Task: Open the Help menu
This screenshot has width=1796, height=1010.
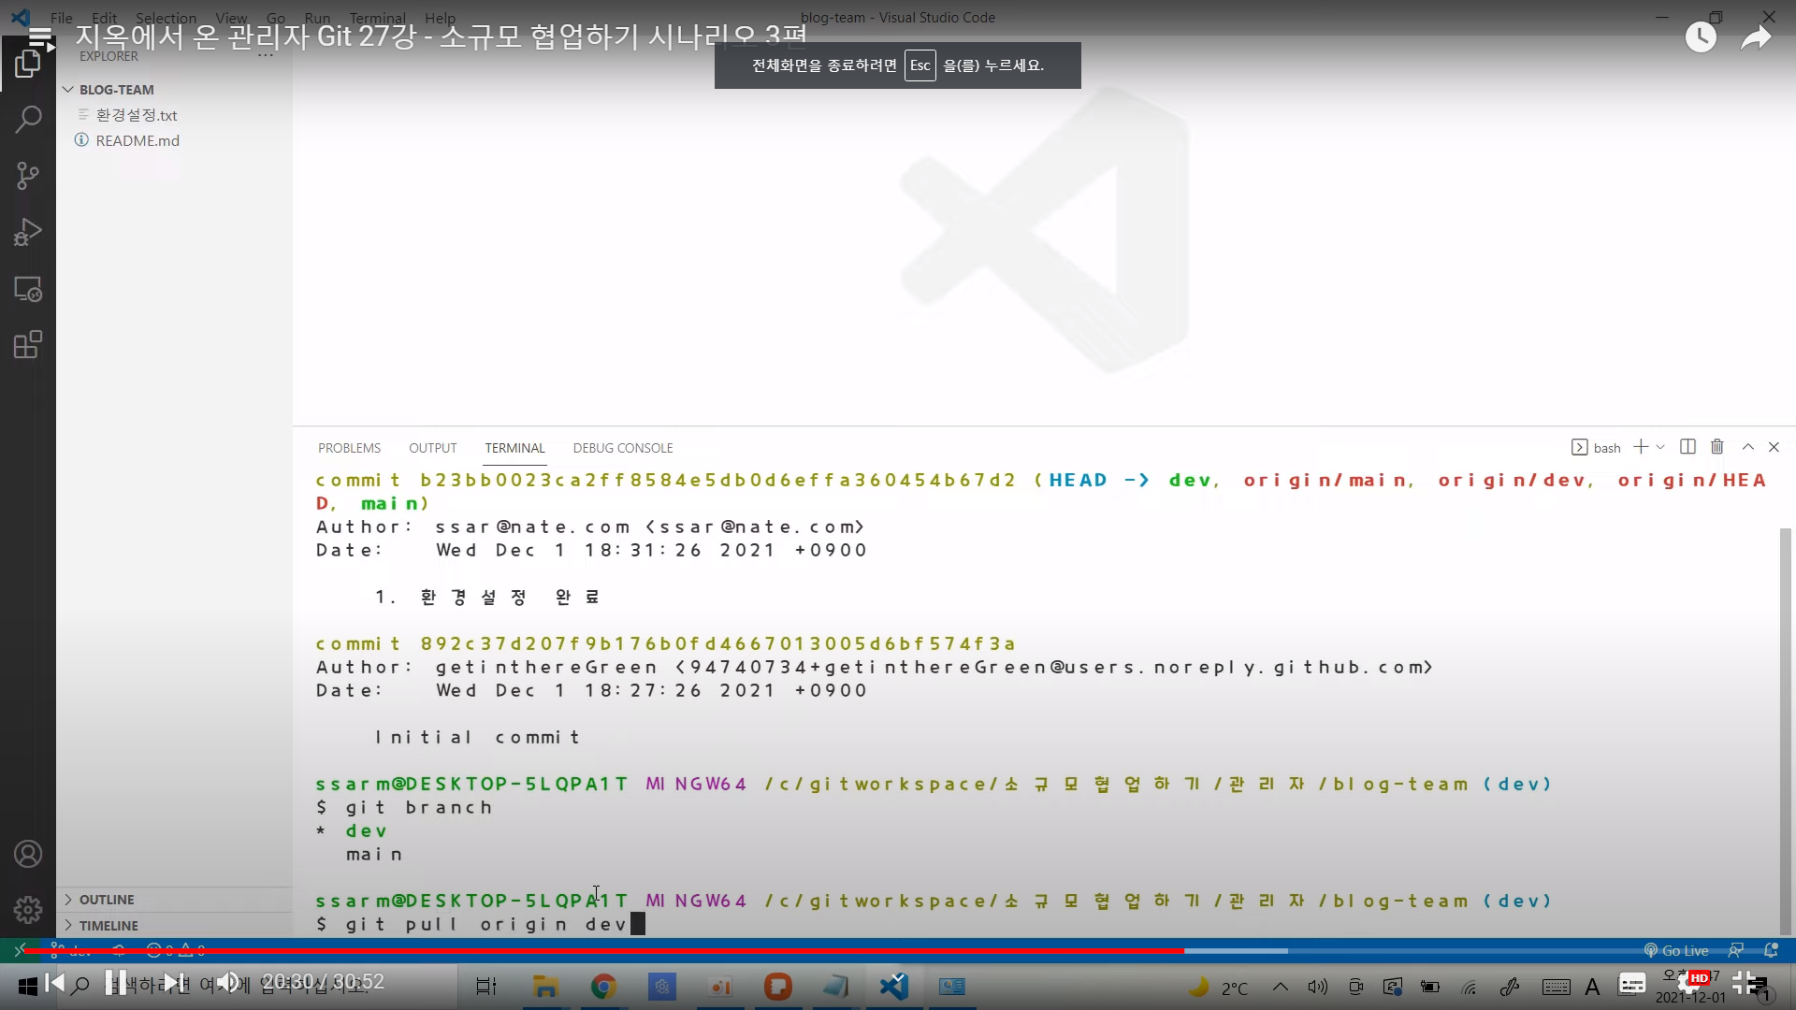Action: 440,18
